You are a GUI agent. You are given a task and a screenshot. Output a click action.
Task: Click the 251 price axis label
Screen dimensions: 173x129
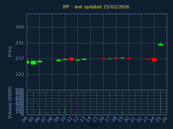tap(20, 43)
